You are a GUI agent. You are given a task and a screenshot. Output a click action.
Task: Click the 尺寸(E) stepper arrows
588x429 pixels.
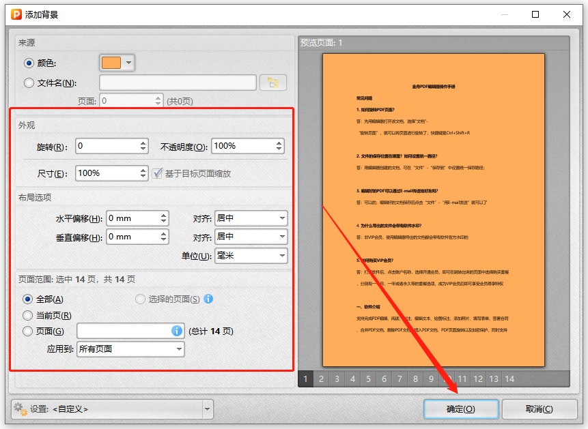(x=143, y=173)
